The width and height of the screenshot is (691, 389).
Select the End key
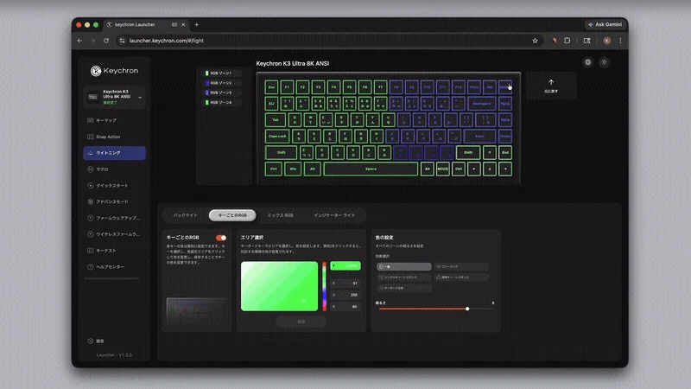[x=505, y=153]
